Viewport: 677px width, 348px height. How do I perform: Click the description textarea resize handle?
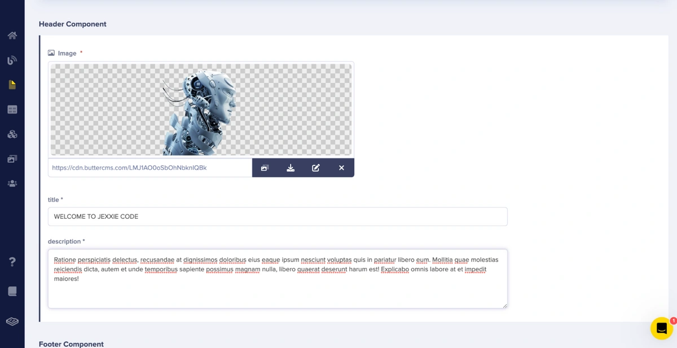[504, 306]
